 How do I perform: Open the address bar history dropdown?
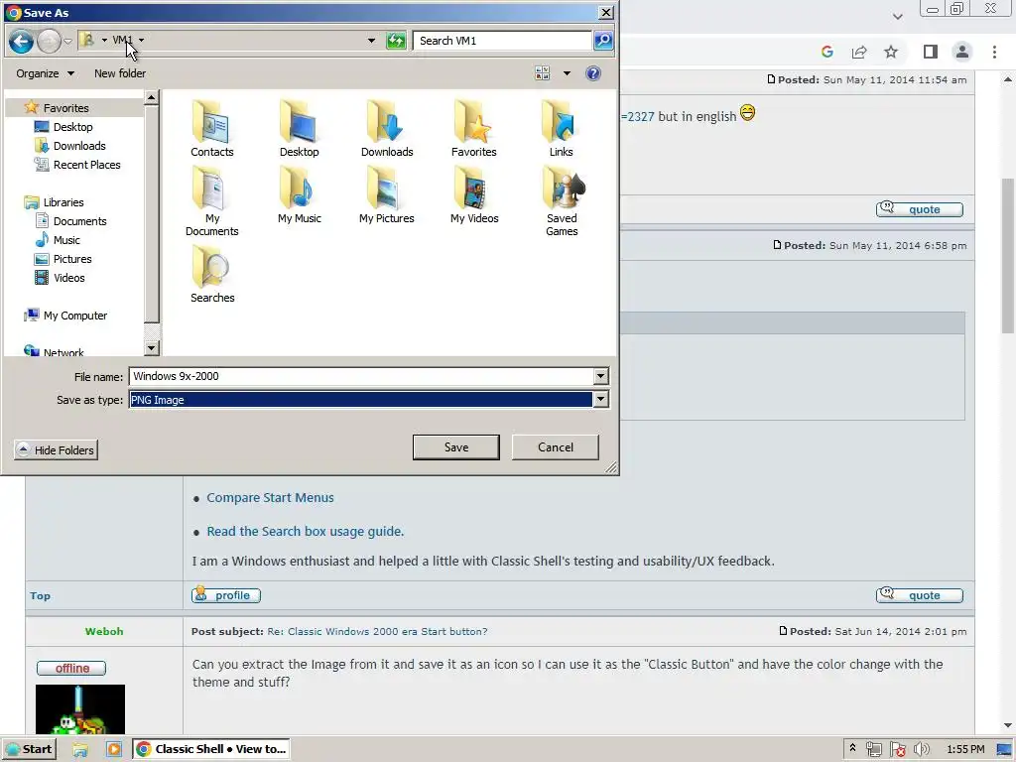point(371,40)
